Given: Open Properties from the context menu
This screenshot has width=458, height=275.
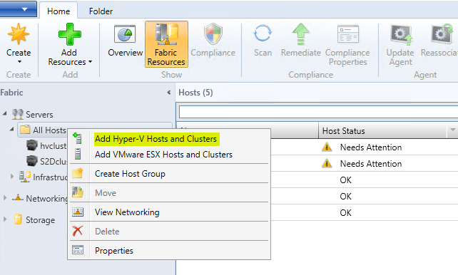Looking at the screenshot, I should click(114, 251).
